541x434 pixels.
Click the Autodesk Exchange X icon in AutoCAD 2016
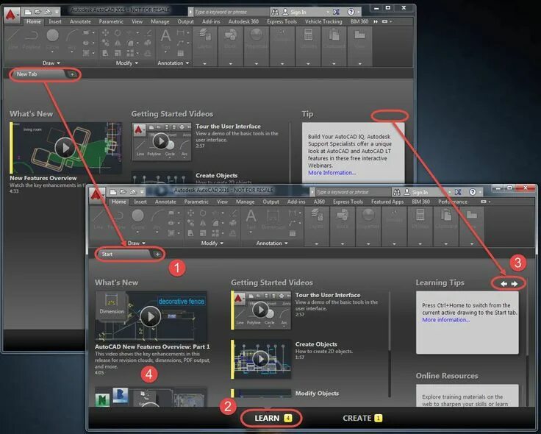tap(458, 192)
